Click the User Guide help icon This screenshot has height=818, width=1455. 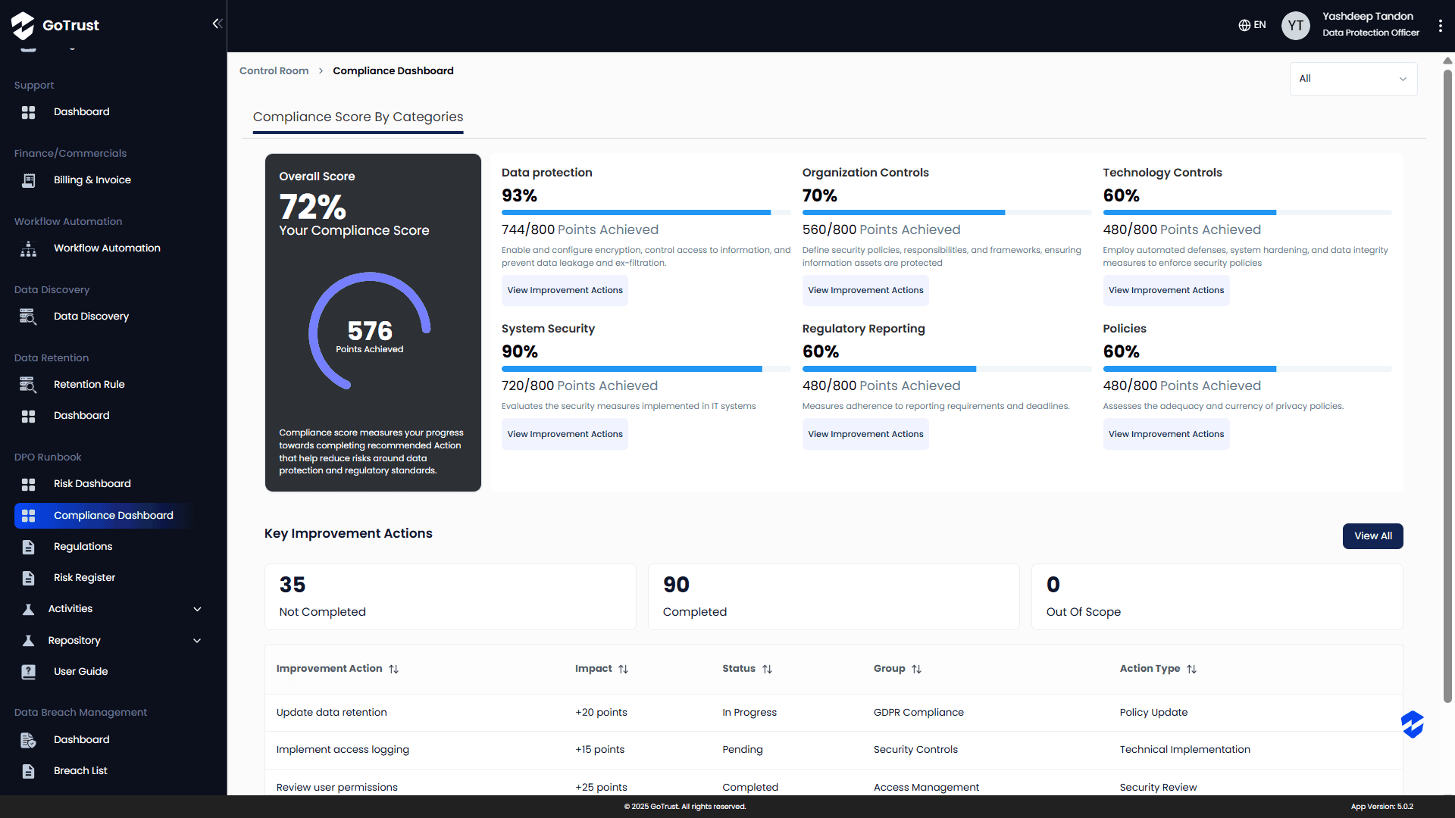29,672
